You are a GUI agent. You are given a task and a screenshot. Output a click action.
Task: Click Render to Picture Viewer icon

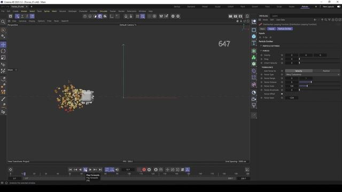pos(235,17)
